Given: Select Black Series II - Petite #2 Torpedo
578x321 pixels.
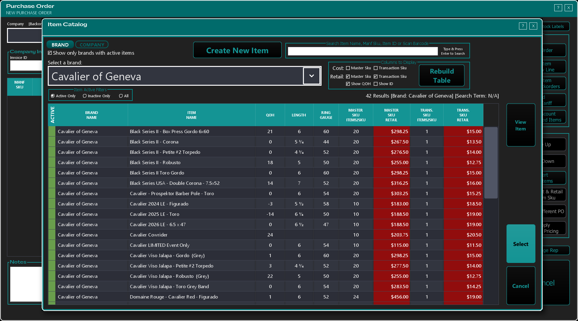Looking at the screenshot, I should click(x=266, y=152).
